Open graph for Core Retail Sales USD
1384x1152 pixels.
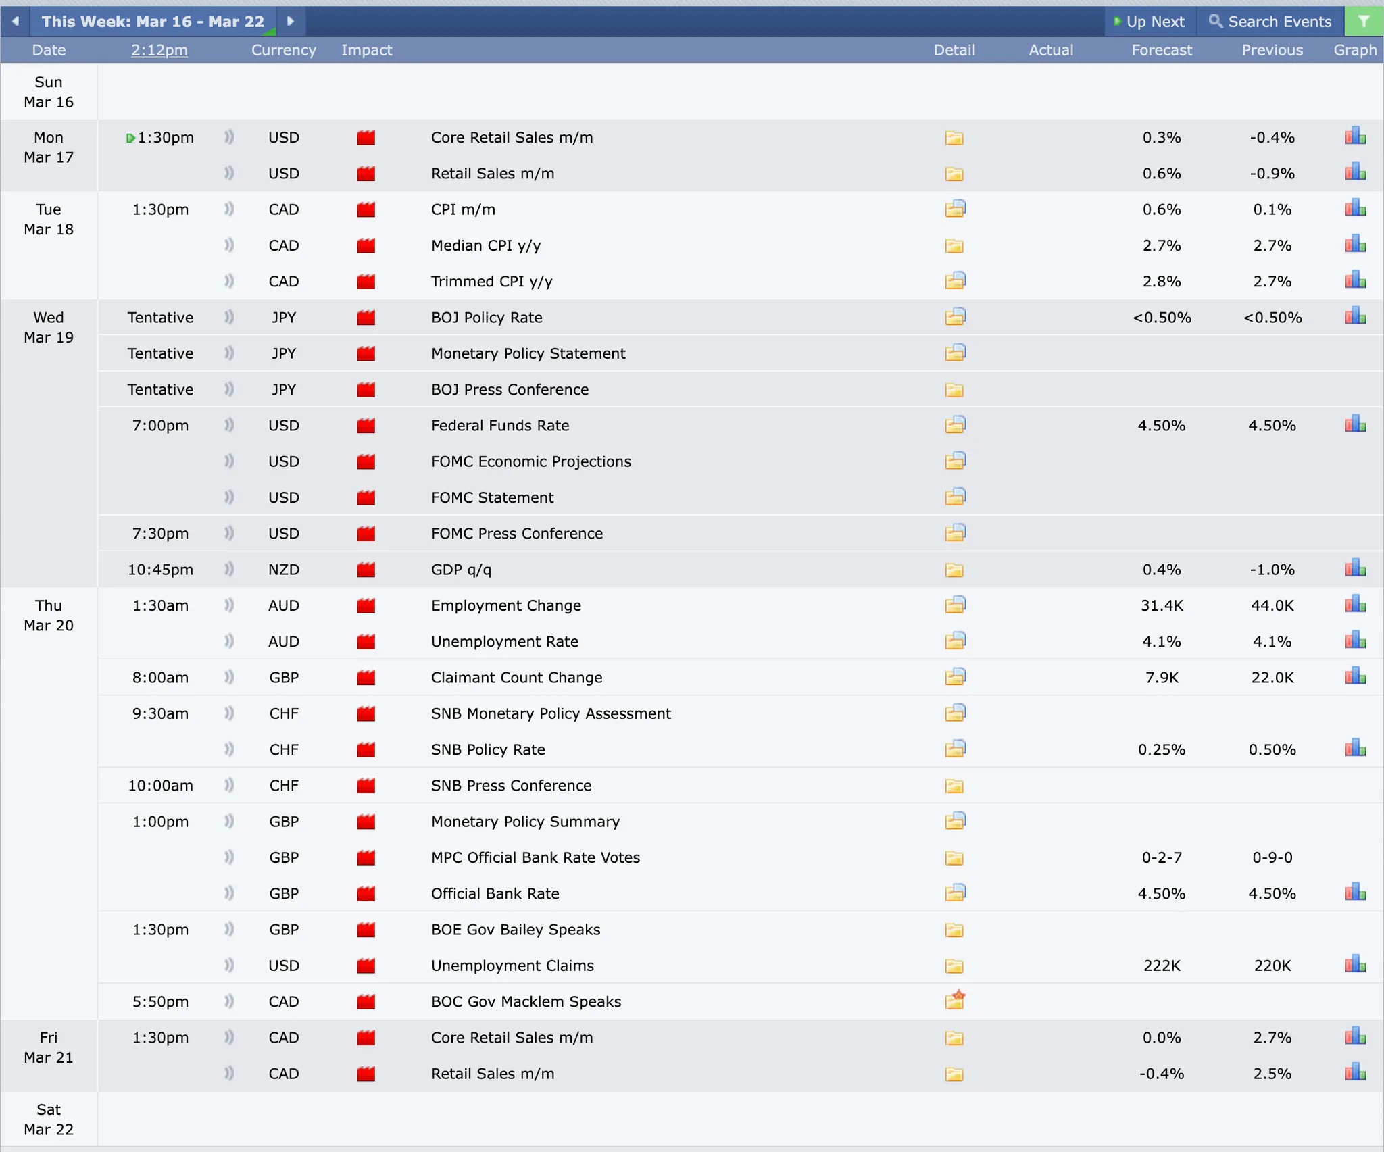(x=1355, y=137)
